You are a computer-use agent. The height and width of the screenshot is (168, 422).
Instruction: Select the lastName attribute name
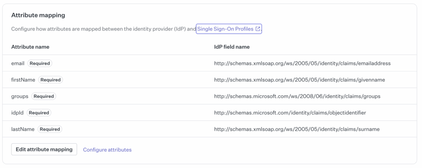tap(23, 129)
